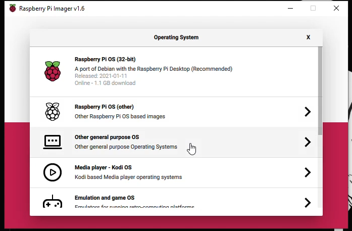352x231 pixels.
Task: Expand Emulation and game OS chevron
Action: click(308, 203)
